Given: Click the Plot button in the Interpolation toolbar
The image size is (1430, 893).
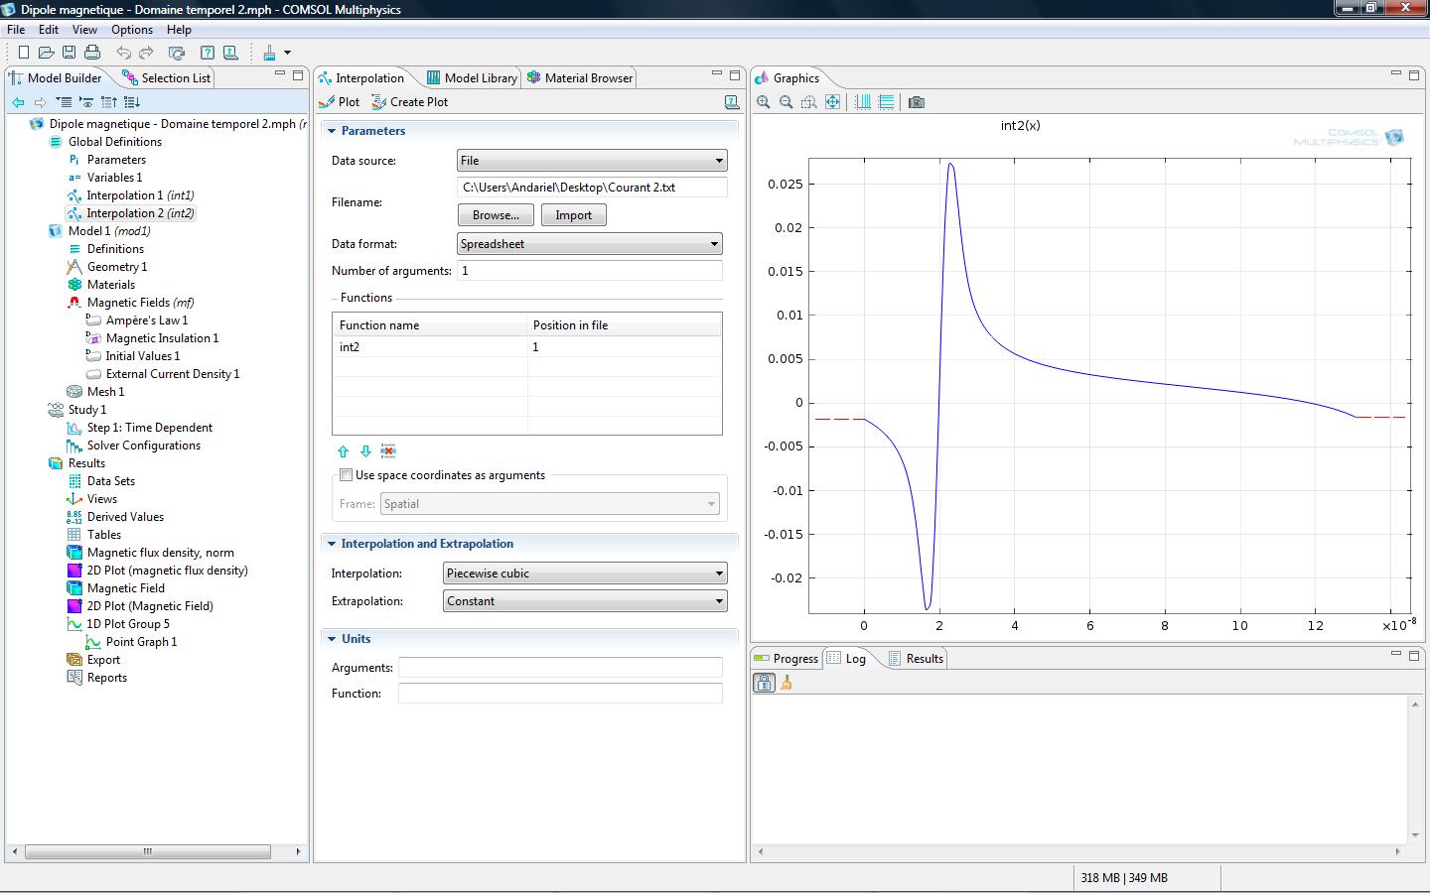Looking at the screenshot, I should coord(340,102).
